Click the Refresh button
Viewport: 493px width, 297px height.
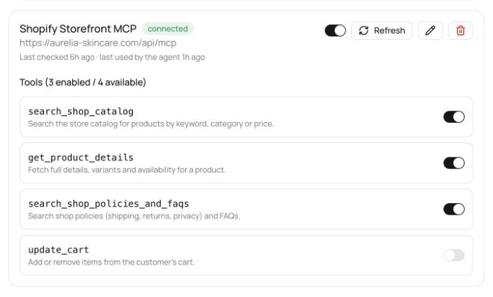pos(382,30)
